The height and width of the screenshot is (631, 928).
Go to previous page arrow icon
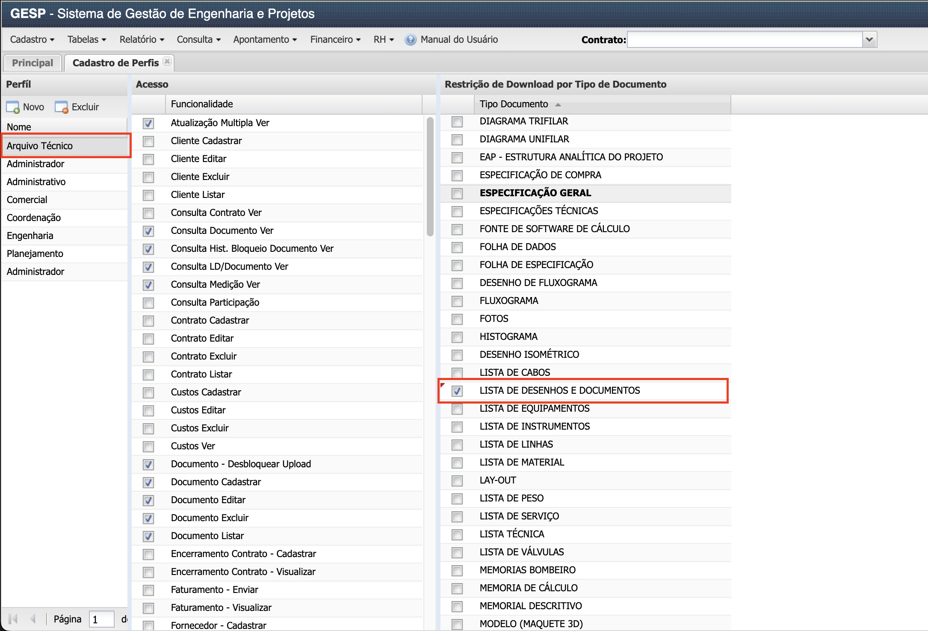coord(33,619)
